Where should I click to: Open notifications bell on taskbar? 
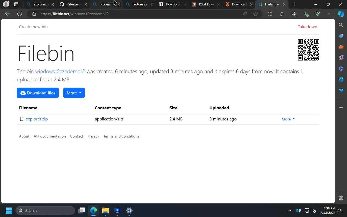pyautogui.click(x=339, y=210)
